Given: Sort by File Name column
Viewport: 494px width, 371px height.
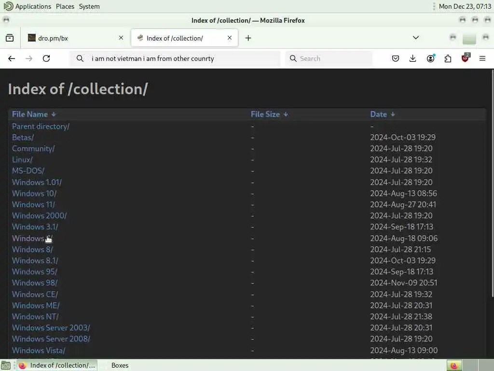Looking at the screenshot, I should point(34,114).
